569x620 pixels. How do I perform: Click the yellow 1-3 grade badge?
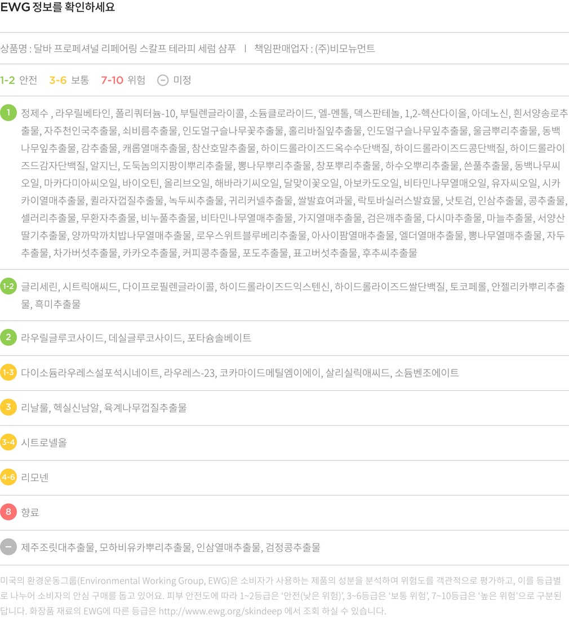click(x=8, y=372)
